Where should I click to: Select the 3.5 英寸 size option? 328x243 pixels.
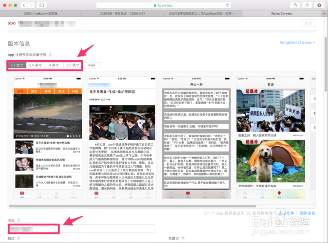tap(72, 65)
